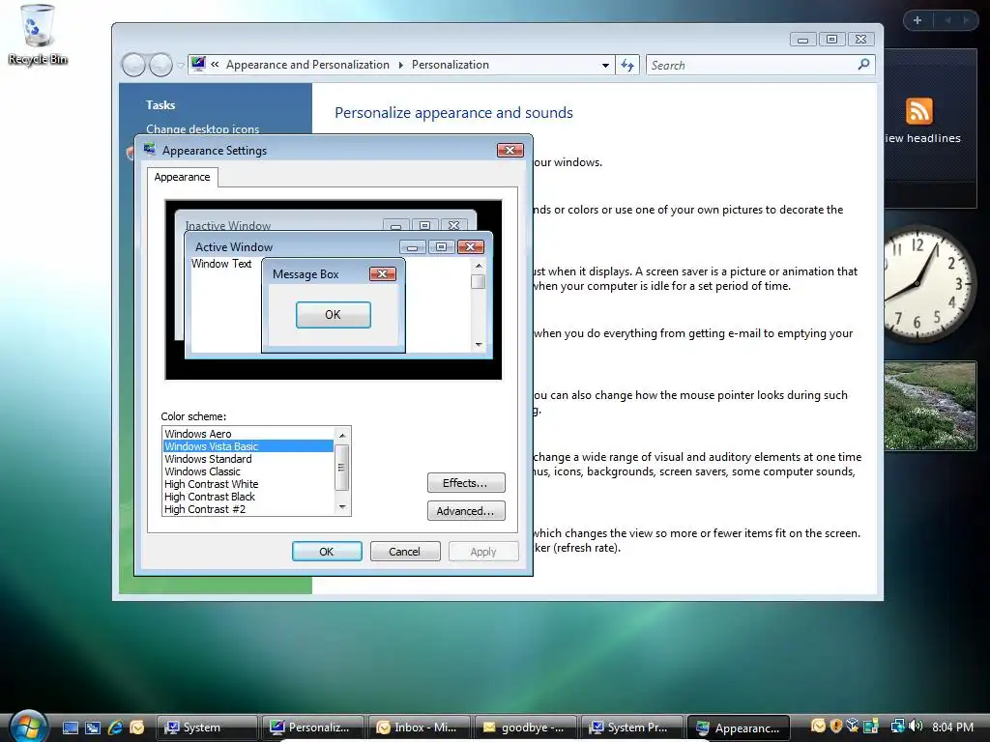Select the Appearance tab

point(182,177)
